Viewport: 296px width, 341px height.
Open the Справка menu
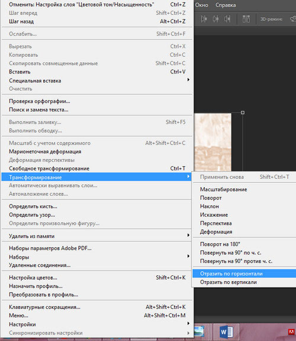[226, 5]
